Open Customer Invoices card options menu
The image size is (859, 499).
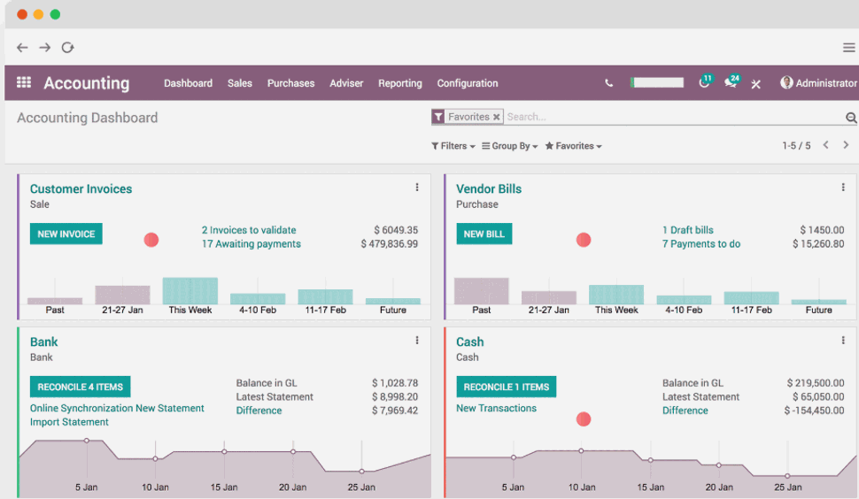point(417,188)
